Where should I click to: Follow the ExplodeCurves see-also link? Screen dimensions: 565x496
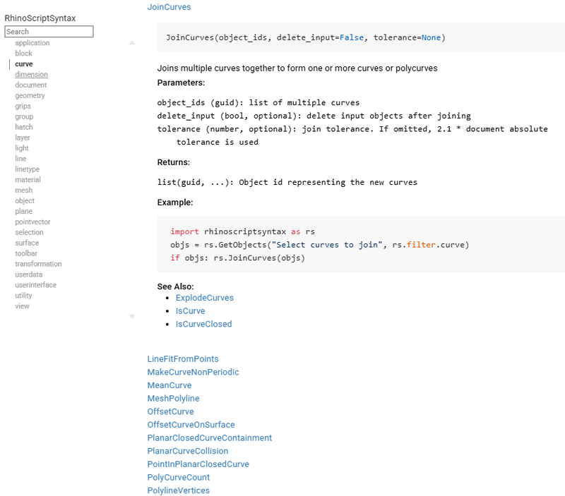[205, 298]
